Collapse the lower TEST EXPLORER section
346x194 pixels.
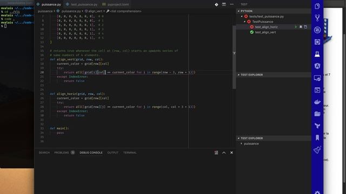238,138
